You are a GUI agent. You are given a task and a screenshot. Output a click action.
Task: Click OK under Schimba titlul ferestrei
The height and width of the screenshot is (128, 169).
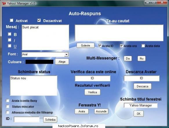(139, 114)
